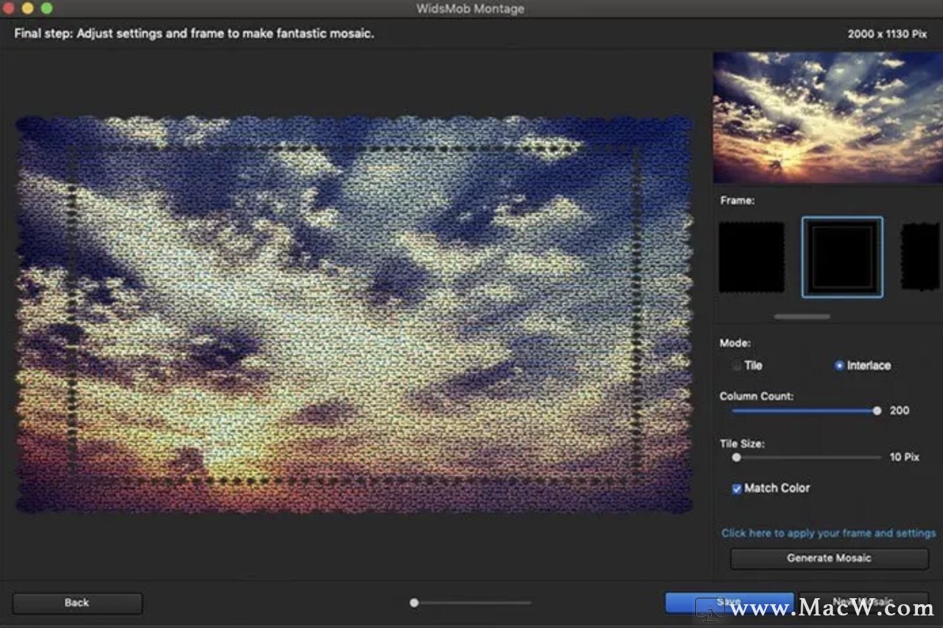Screen dimensions: 943x628
Task: Select the Tile mode radio button
Action: click(x=737, y=366)
